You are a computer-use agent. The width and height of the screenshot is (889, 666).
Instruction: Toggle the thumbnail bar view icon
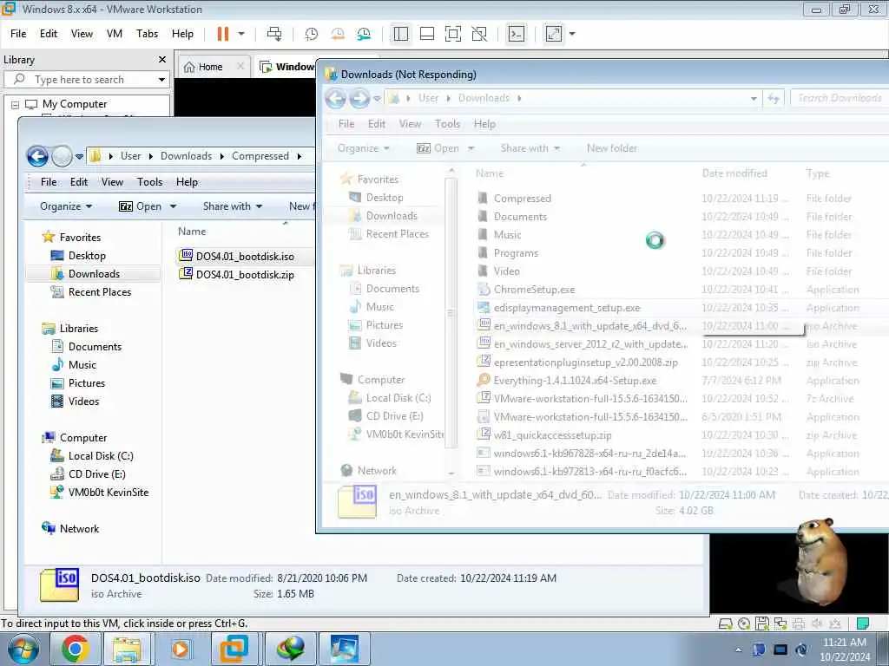[x=427, y=34]
